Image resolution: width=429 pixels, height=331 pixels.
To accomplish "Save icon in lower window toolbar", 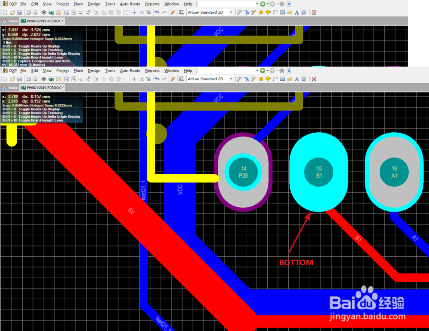I will point(19,79).
